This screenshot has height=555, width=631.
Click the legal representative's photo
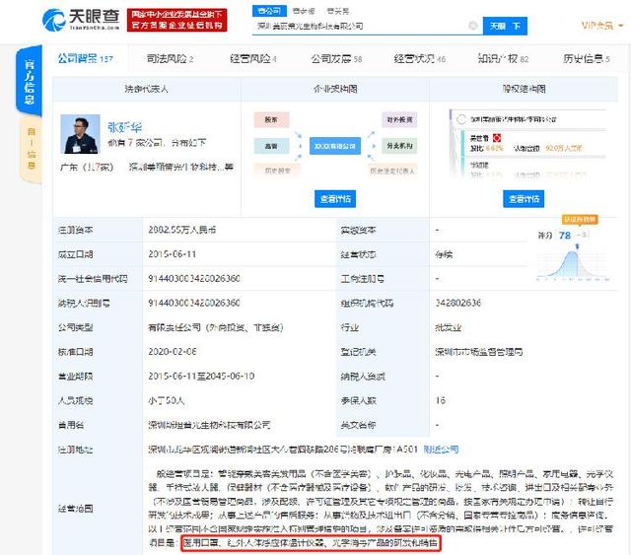(x=80, y=134)
